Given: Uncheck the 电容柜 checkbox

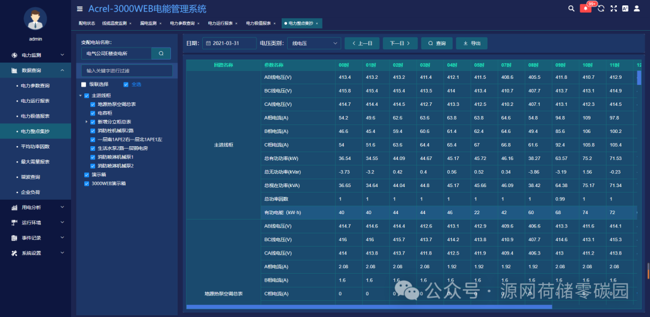Looking at the screenshot, I should (93, 113).
